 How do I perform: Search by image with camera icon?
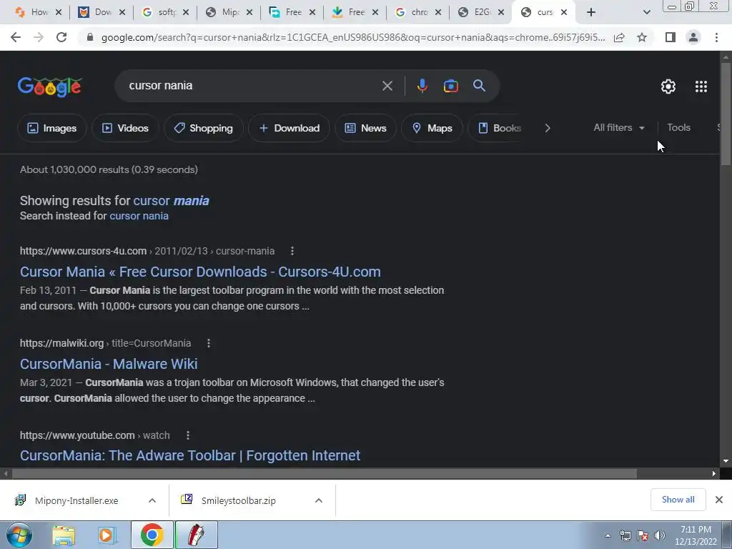[450, 86]
